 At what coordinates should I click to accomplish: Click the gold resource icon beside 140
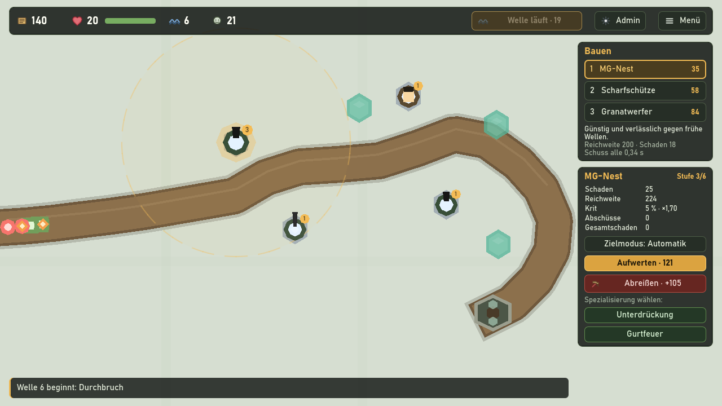[22, 21]
